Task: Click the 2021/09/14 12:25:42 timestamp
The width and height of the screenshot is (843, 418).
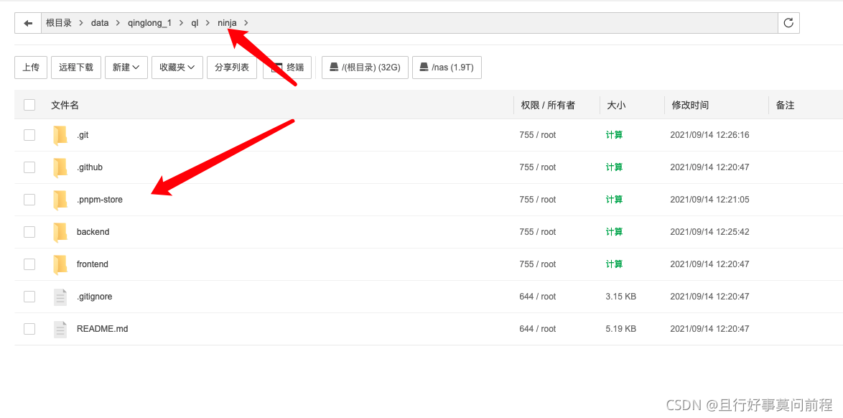Action: click(x=709, y=232)
